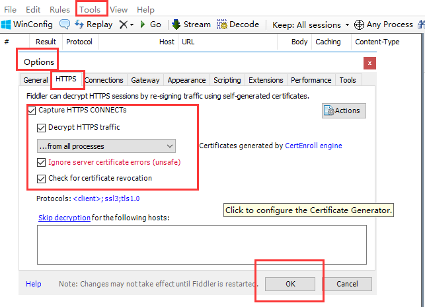Open the Tools menu
Viewport: 425px width, 307px height.
coord(90,10)
